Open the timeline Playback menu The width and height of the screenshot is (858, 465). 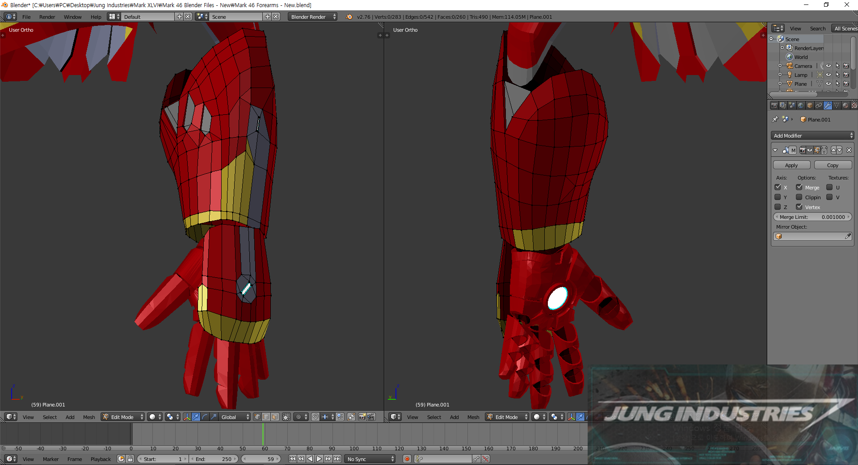101,459
